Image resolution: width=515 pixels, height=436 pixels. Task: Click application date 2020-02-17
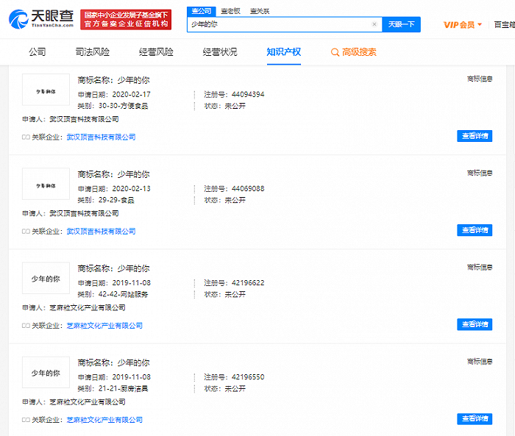pos(132,95)
